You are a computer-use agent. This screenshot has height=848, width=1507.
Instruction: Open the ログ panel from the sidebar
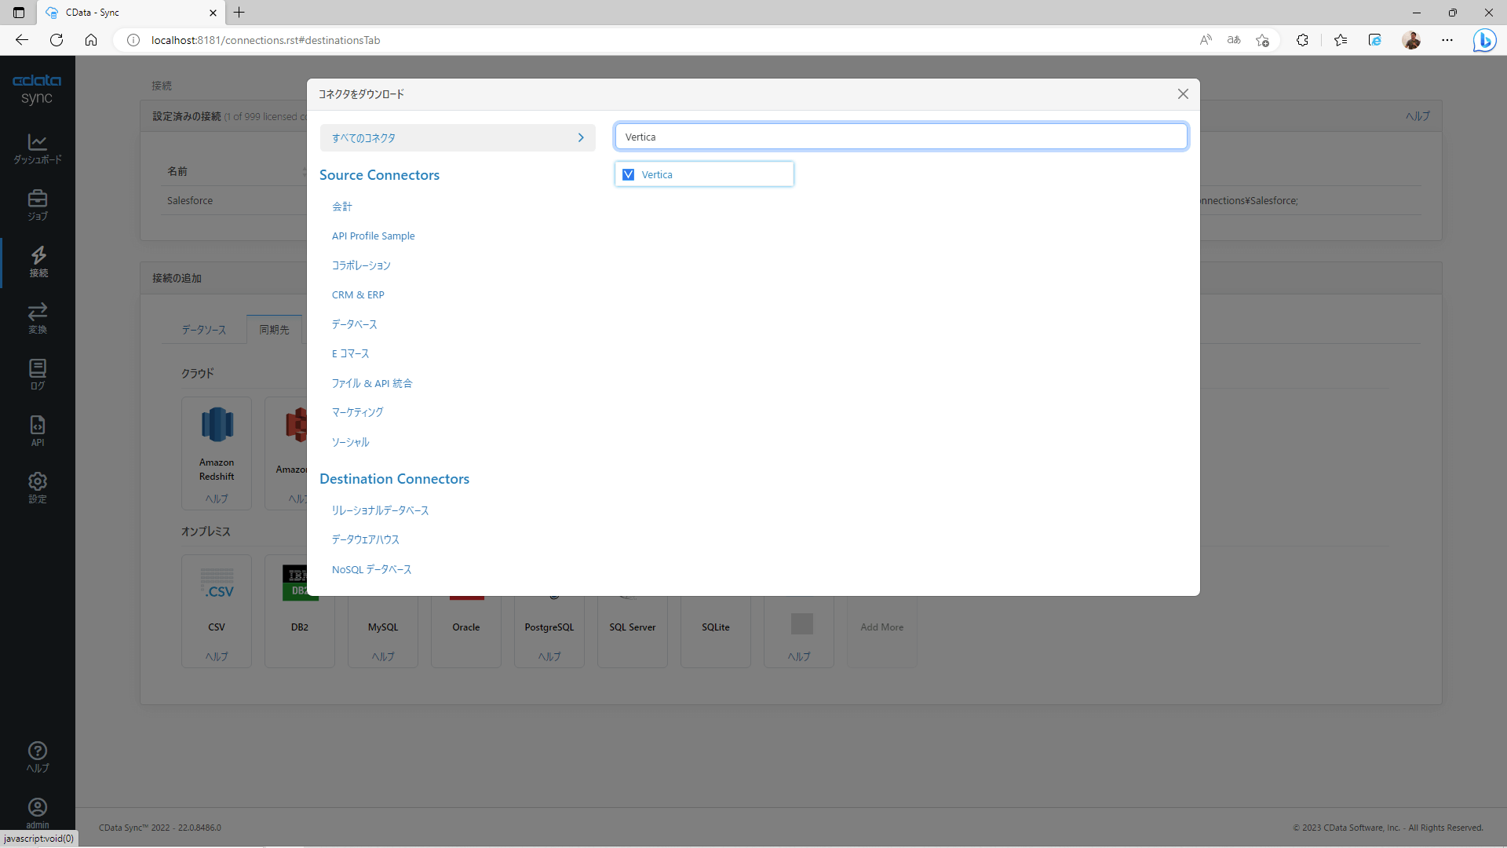pyautogui.click(x=37, y=375)
